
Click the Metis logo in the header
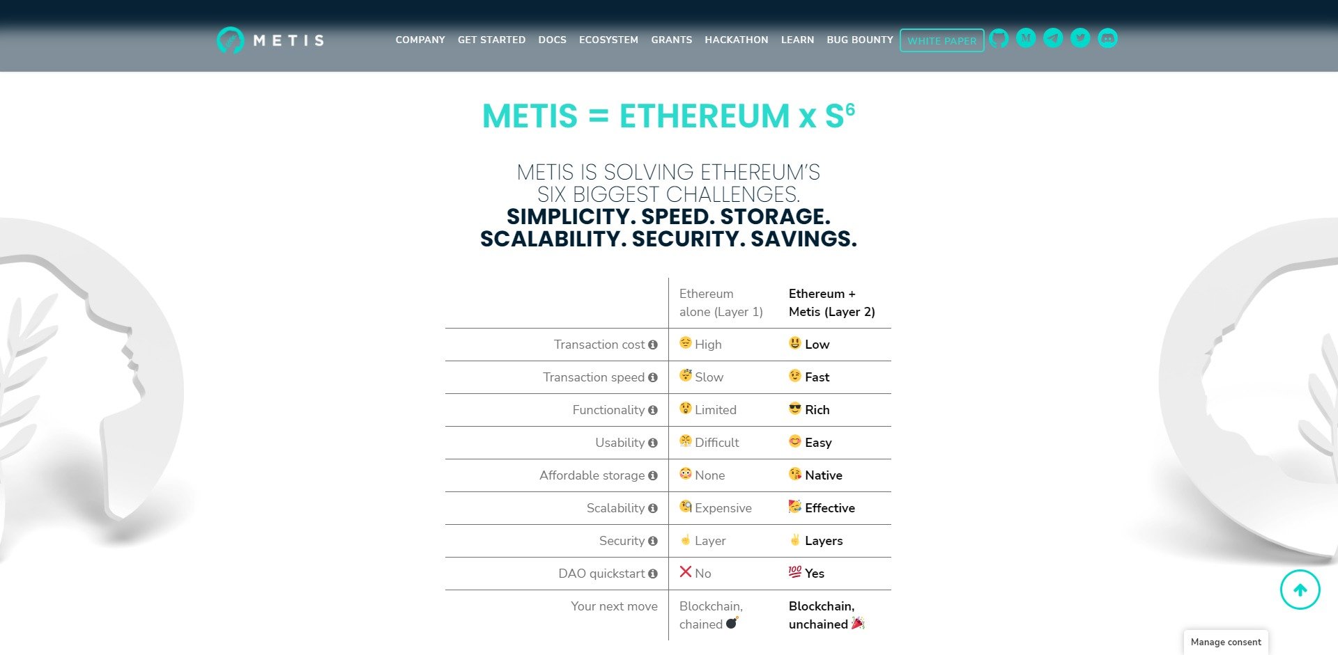(x=270, y=40)
